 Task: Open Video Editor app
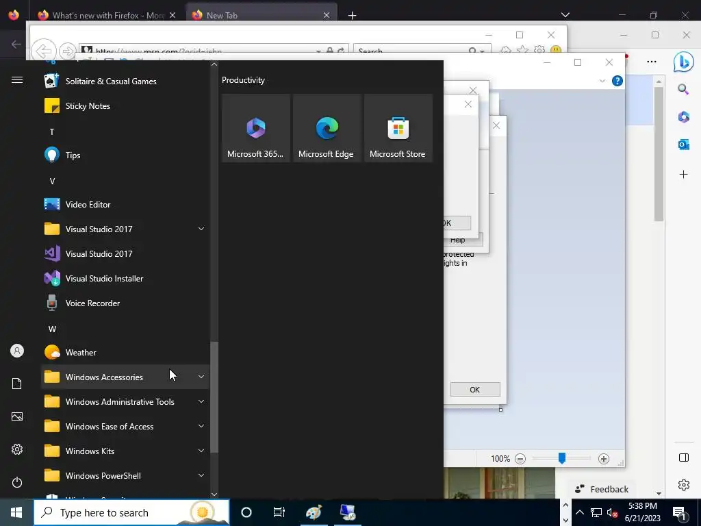click(x=125, y=204)
